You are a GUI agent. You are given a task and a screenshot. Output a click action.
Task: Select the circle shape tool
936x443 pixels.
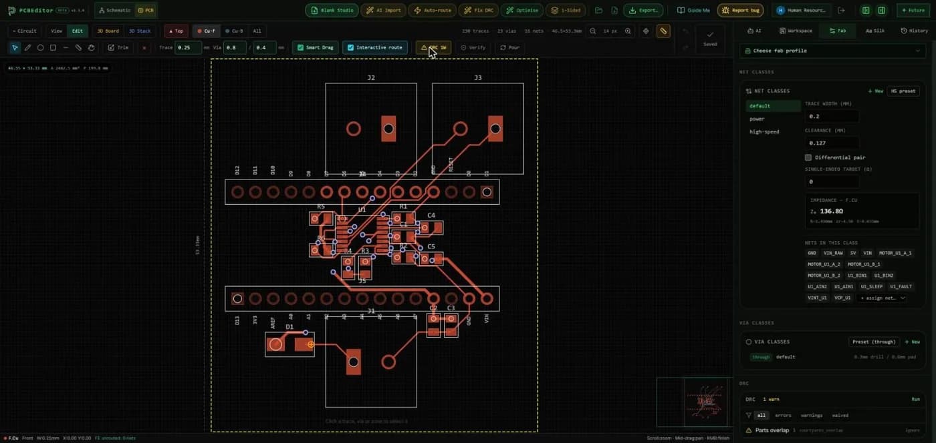40,47
